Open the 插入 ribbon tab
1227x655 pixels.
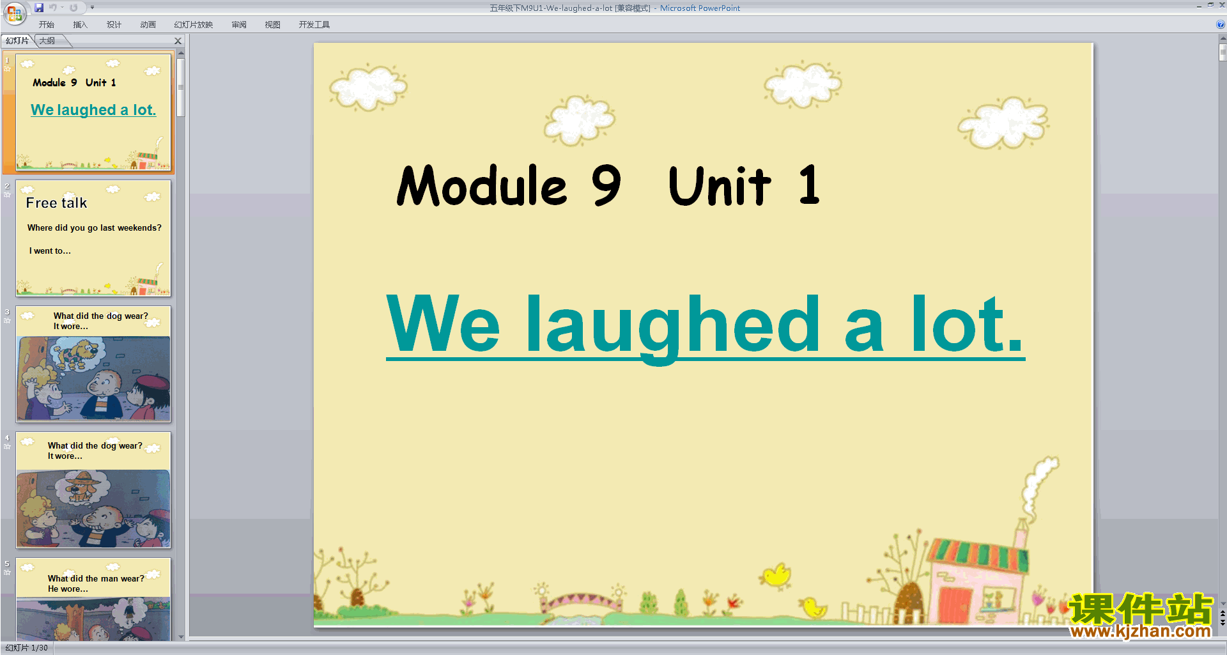tap(80, 25)
